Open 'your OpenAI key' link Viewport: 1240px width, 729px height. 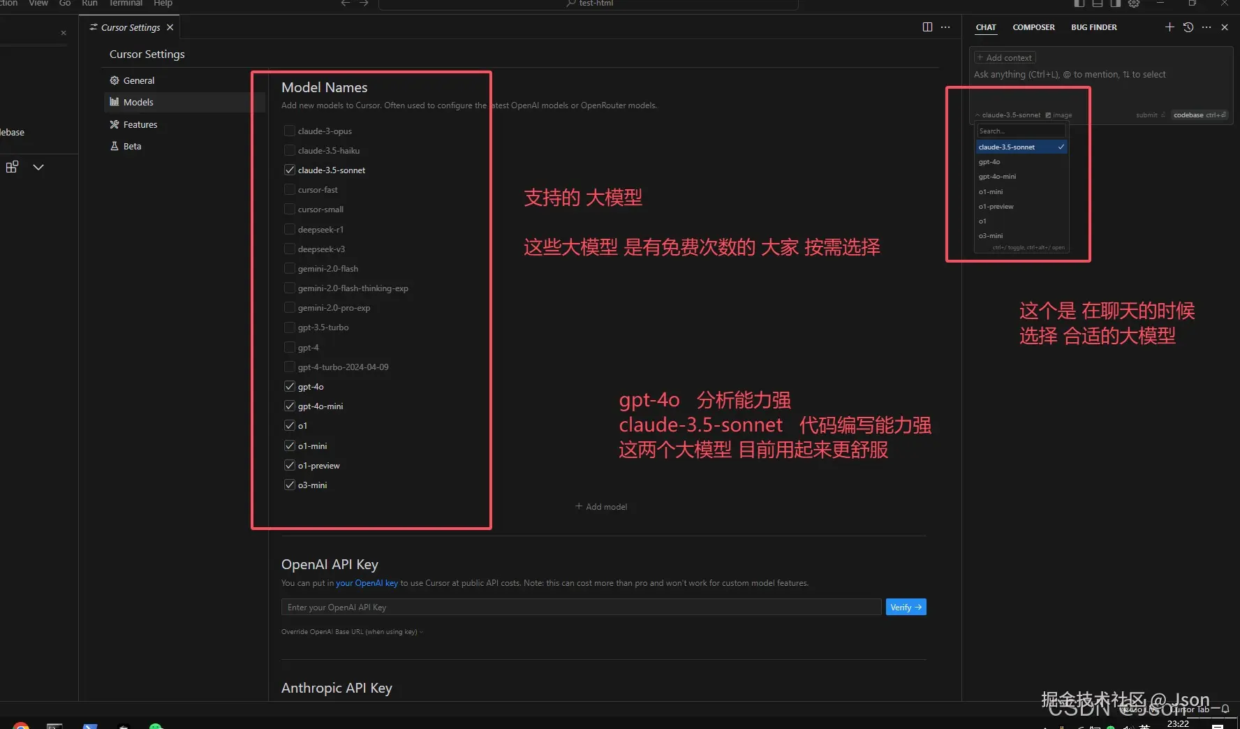pyautogui.click(x=367, y=583)
